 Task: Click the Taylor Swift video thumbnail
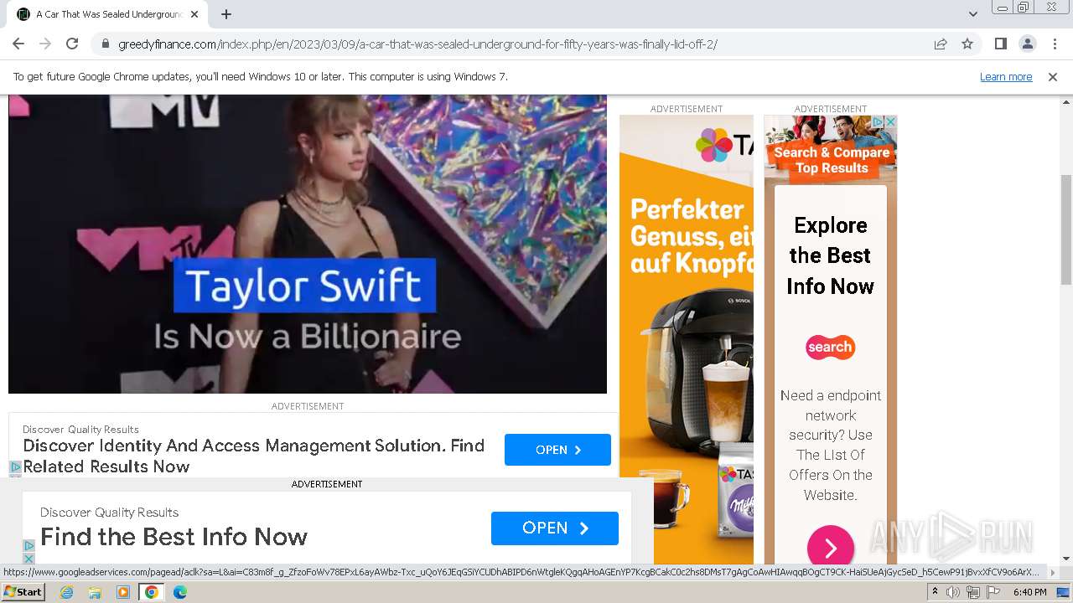point(308,244)
